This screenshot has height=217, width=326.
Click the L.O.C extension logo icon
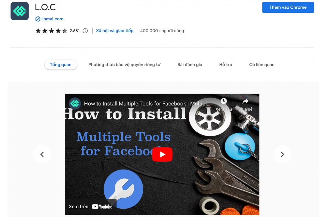[x=20, y=11]
